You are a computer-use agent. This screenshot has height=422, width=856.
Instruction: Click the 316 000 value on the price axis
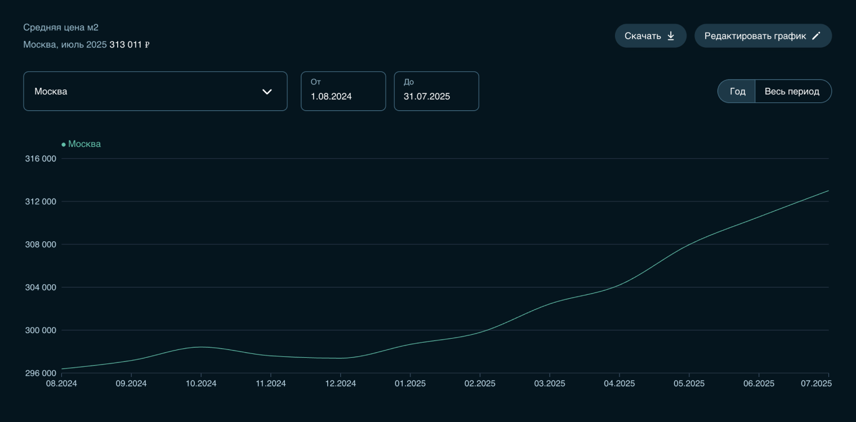coord(41,159)
